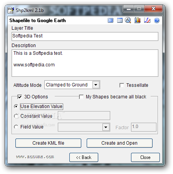Click the Create and Open button
The height and width of the screenshot is (174, 173).
click(x=119, y=143)
